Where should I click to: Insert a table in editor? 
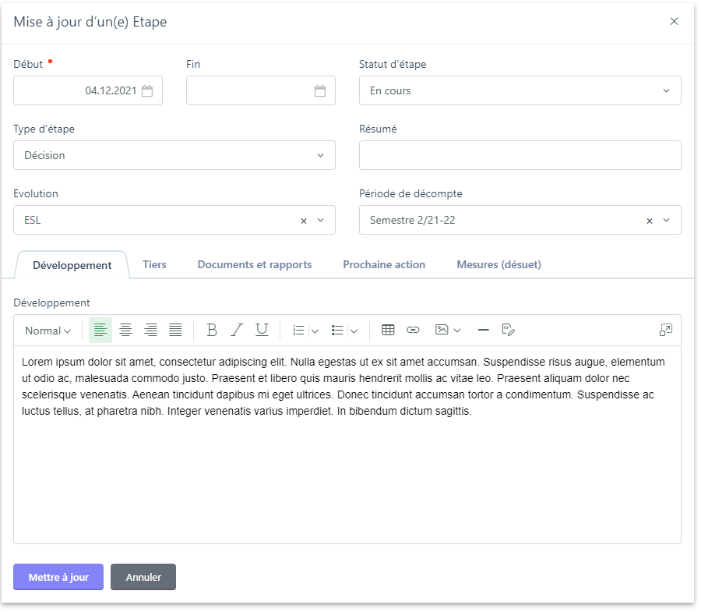pyautogui.click(x=388, y=331)
